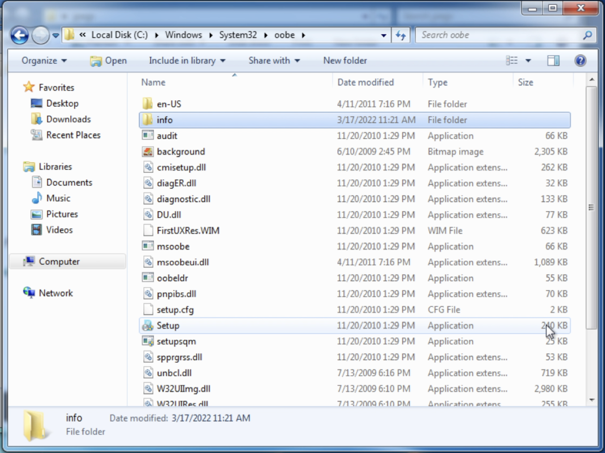Image resolution: width=605 pixels, height=453 pixels.
Task: Click the Change your view icon
Action: click(x=512, y=61)
